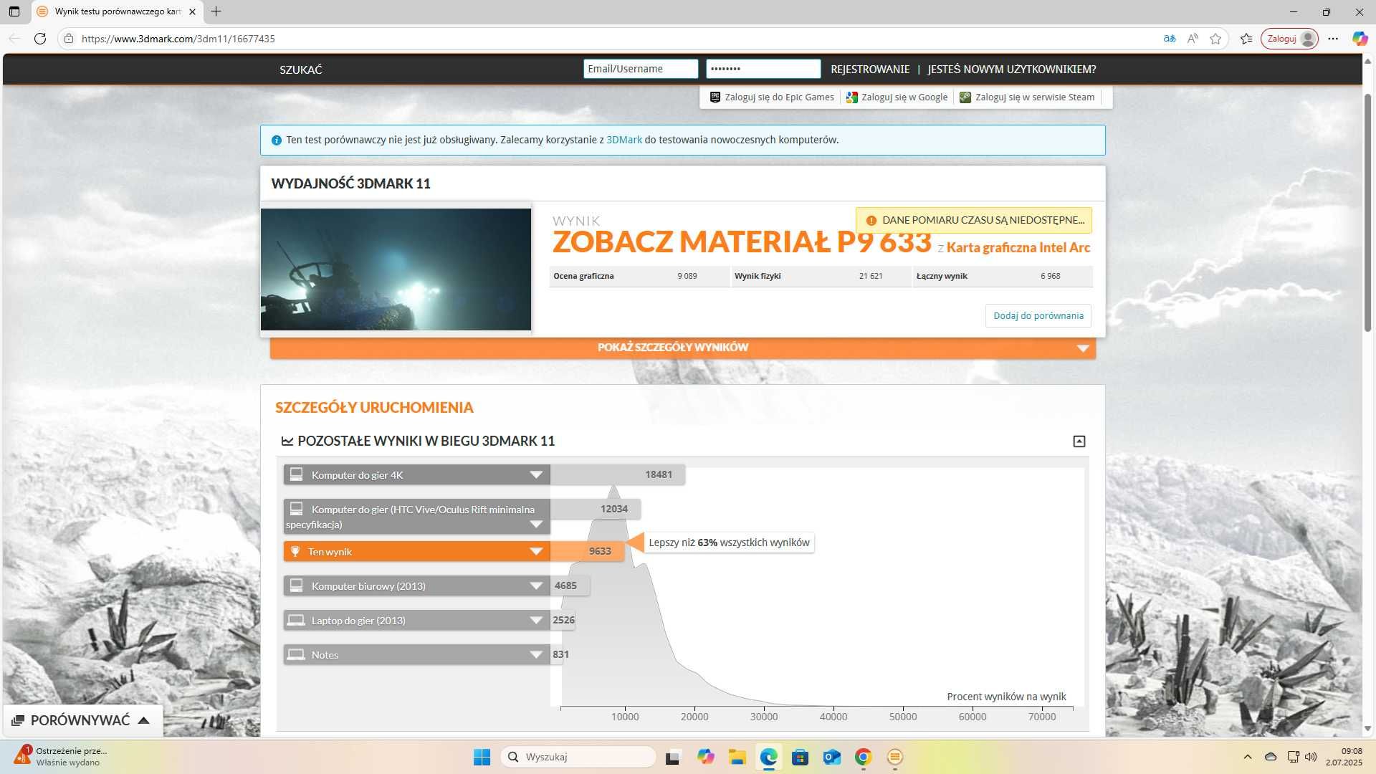Click JESTEŚ NOWYM UŻYTKOWNIKIEM link

pos(1012,70)
